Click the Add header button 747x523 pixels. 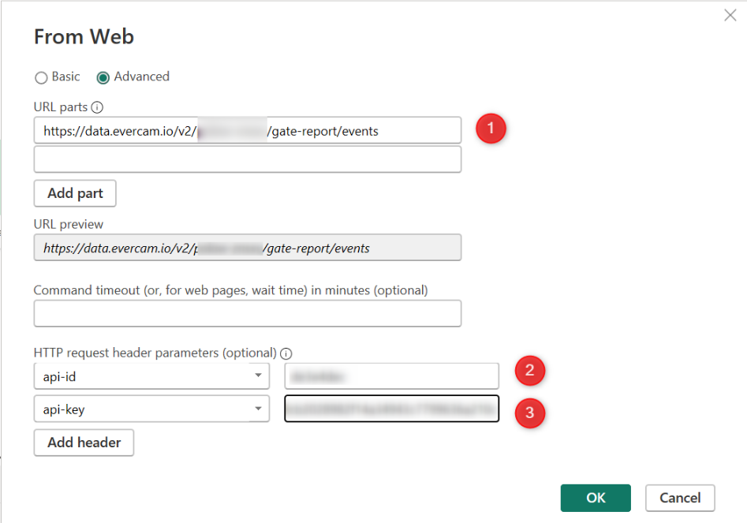84,443
